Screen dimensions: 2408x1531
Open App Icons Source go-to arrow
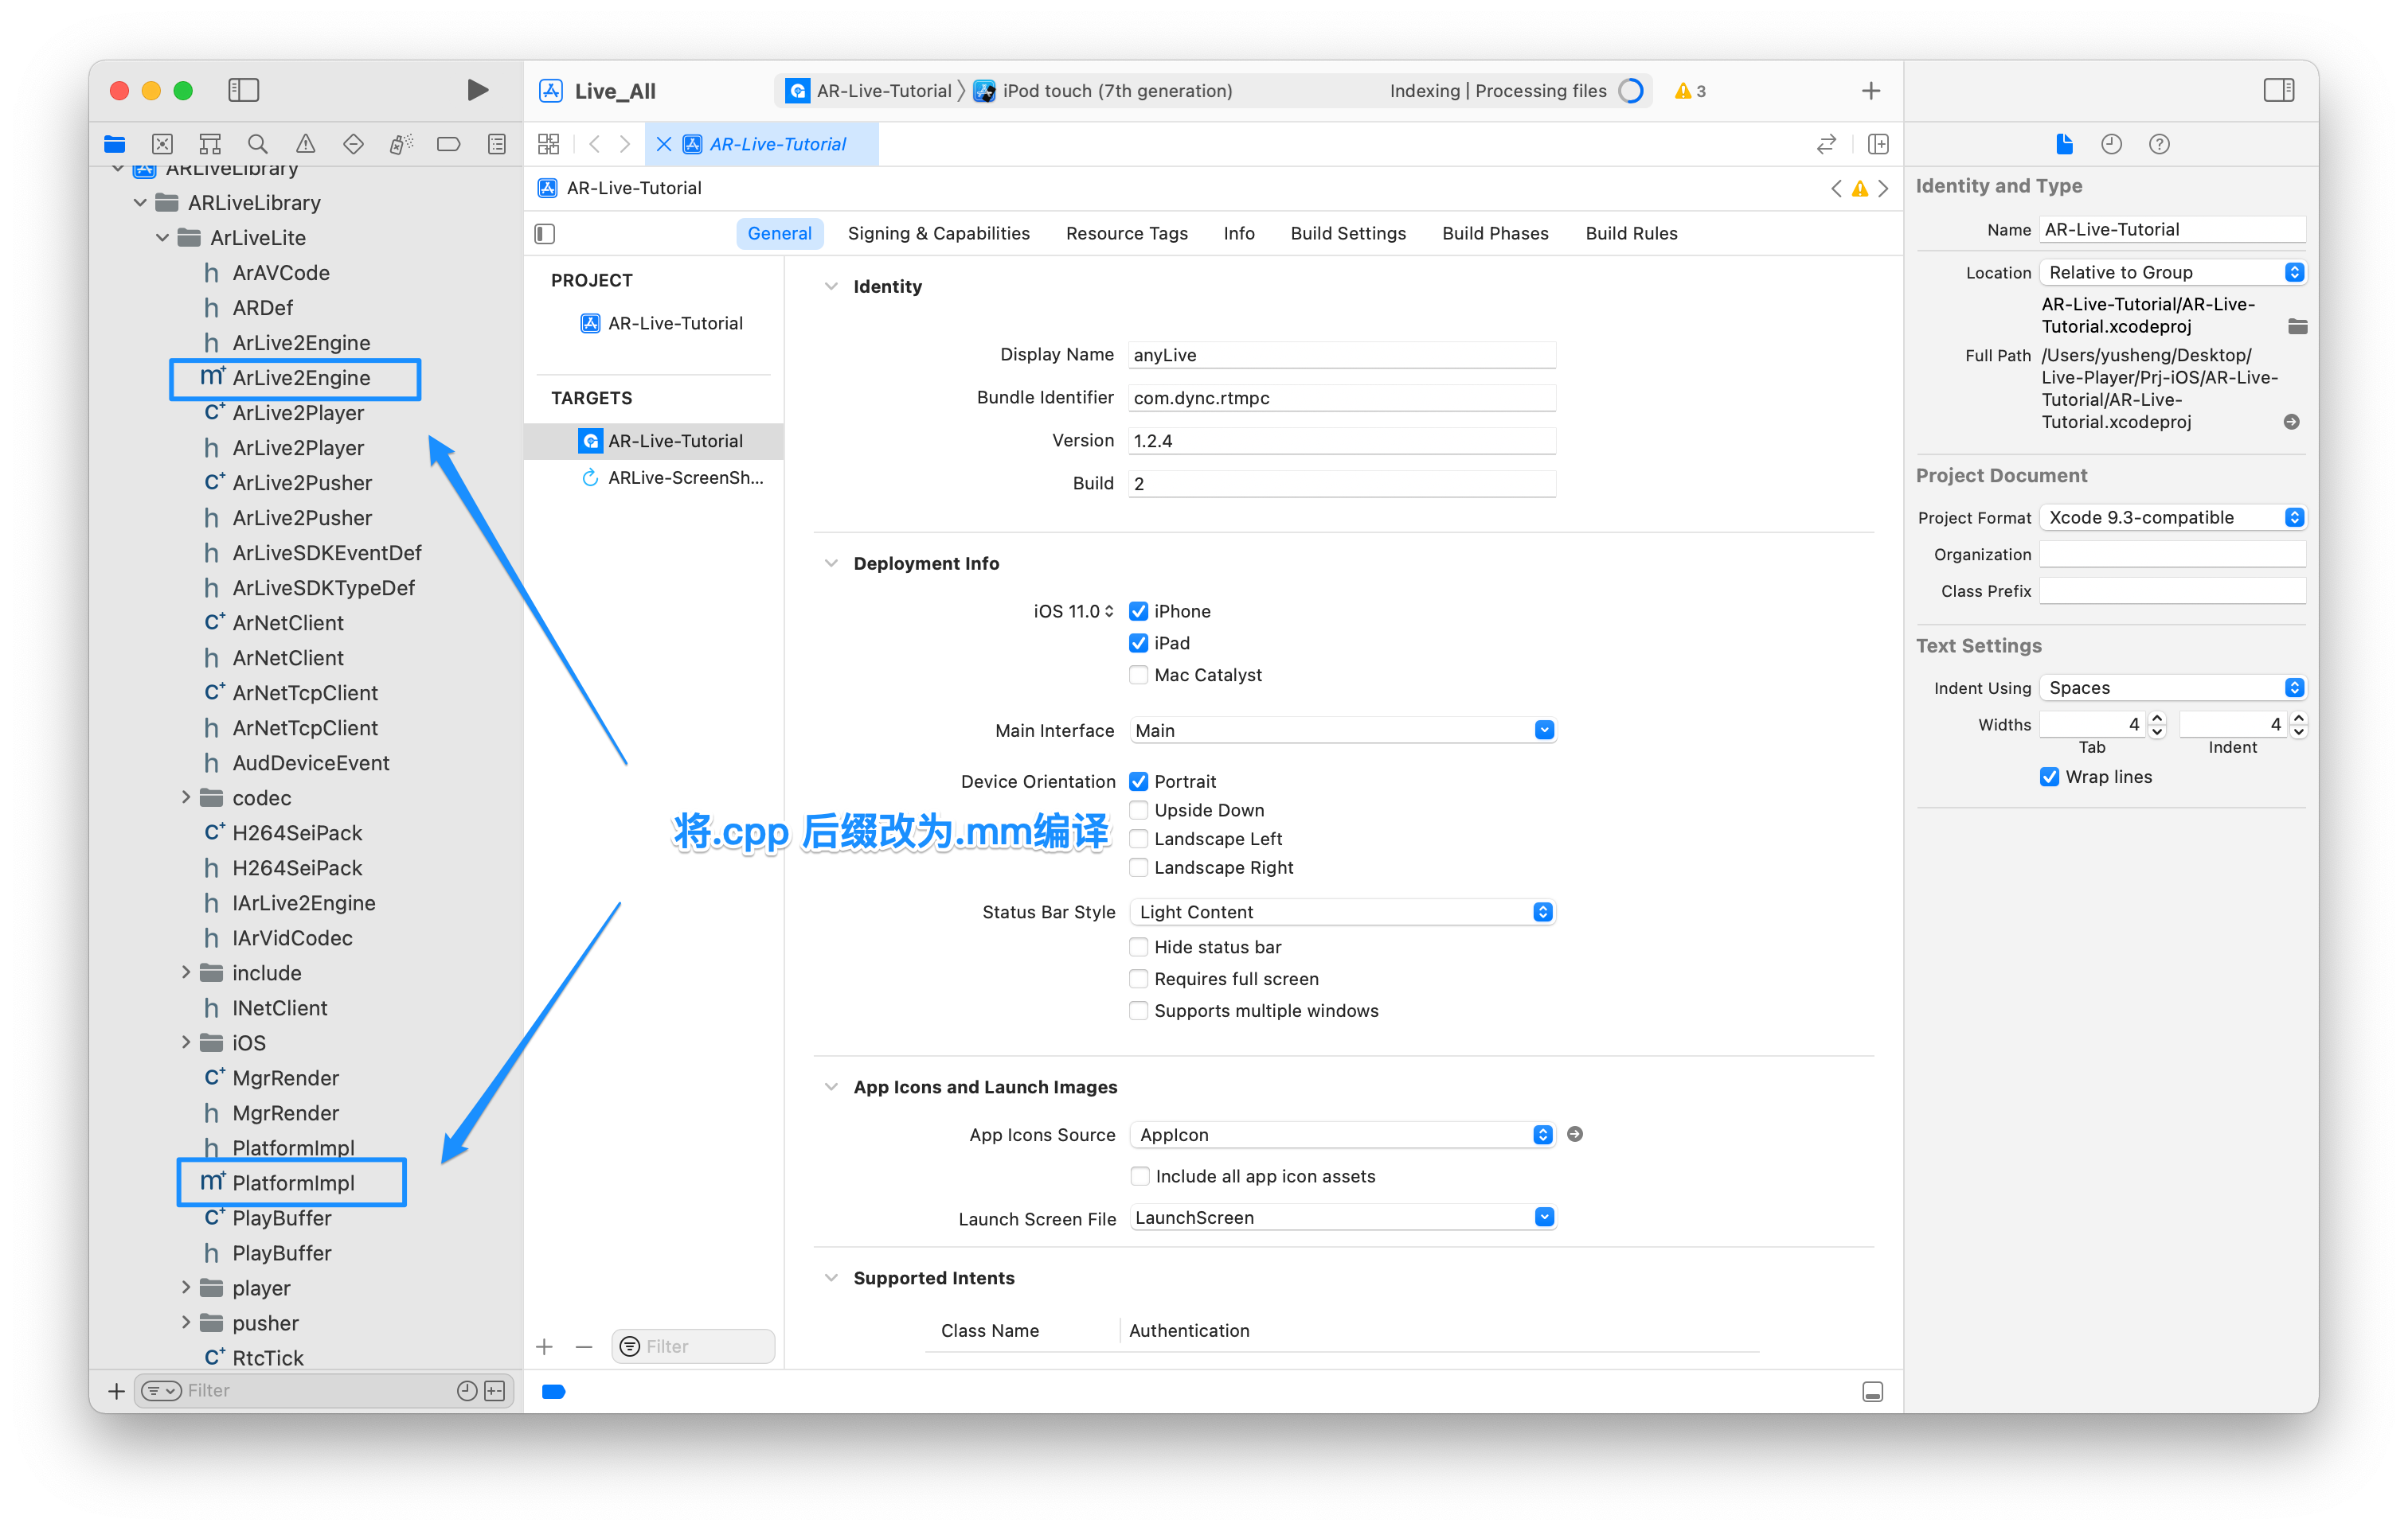(x=1575, y=1134)
